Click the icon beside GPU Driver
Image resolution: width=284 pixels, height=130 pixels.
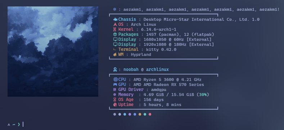pyautogui.click(x=115, y=90)
